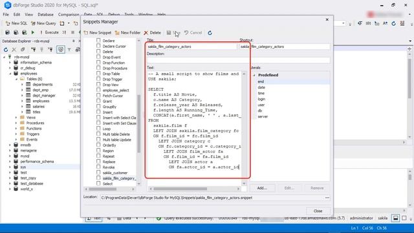Switch to the Text view tab
414x233 pixels.
[x=94, y=219]
